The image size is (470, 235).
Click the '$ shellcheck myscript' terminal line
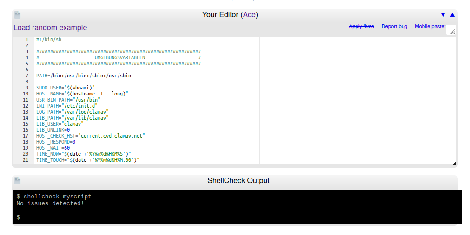pyautogui.click(x=54, y=197)
